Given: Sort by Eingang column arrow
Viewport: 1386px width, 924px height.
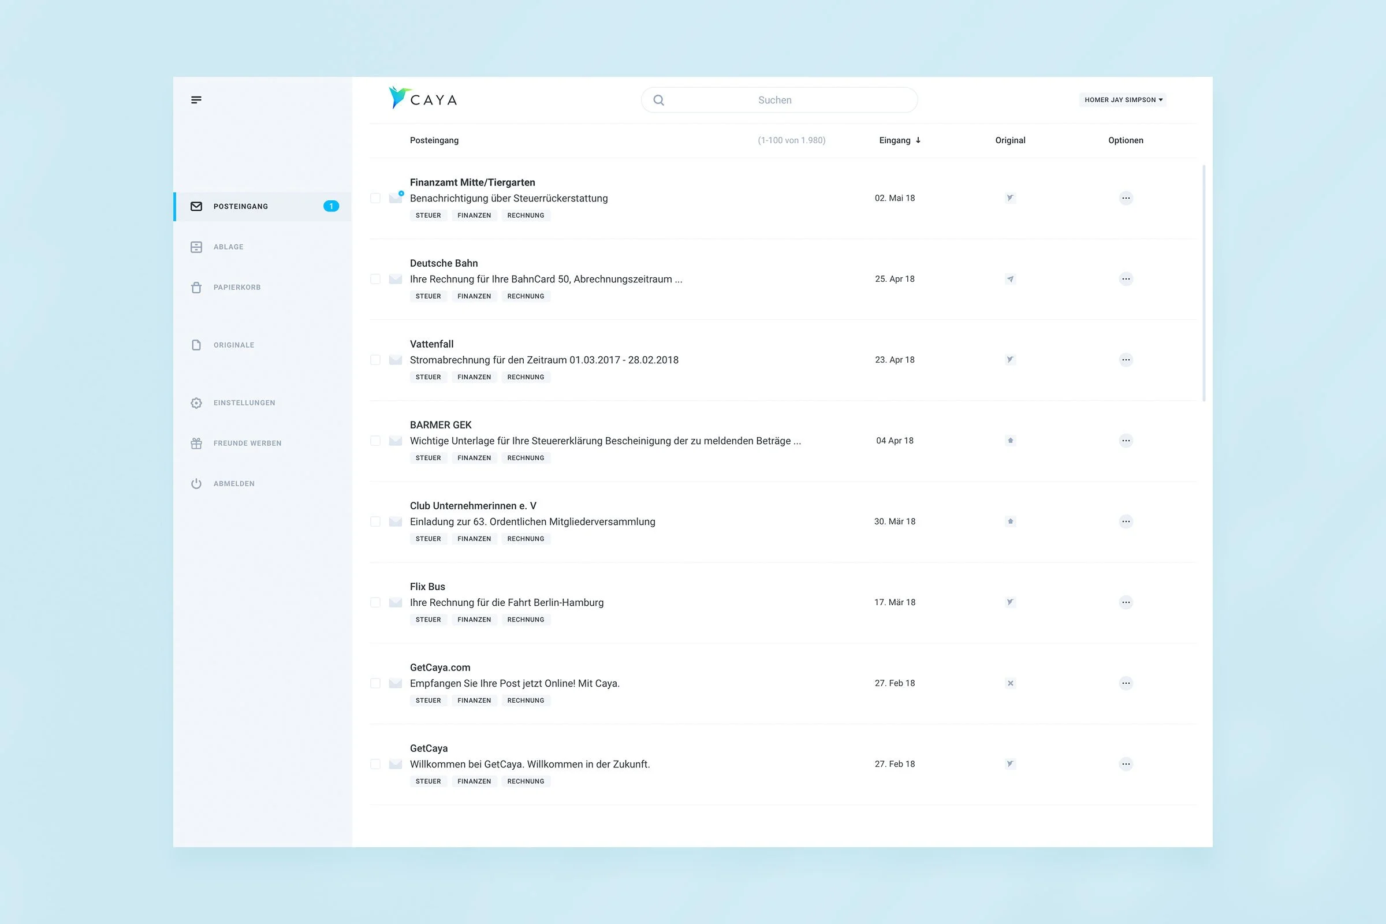Looking at the screenshot, I should (918, 140).
